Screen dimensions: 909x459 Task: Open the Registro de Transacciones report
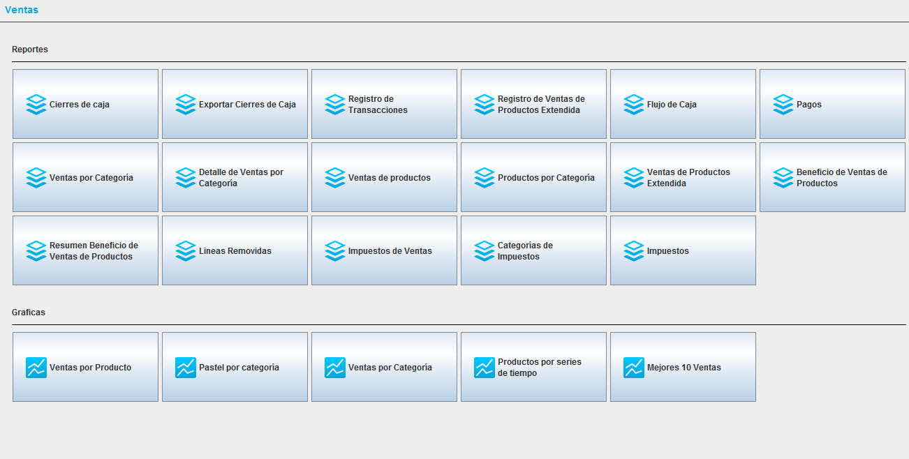[x=384, y=104]
